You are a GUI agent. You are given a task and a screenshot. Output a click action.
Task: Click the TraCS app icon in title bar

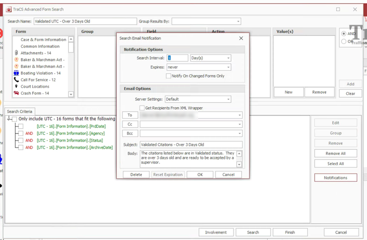[x=9, y=9]
